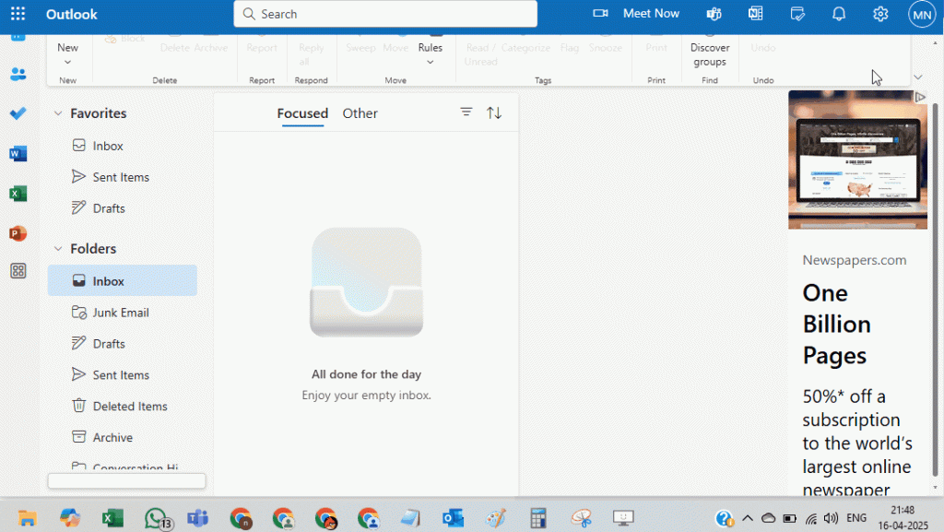Open Microsoft Teams in the taskbar
The width and height of the screenshot is (944, 532).
[x=197, y=517]
